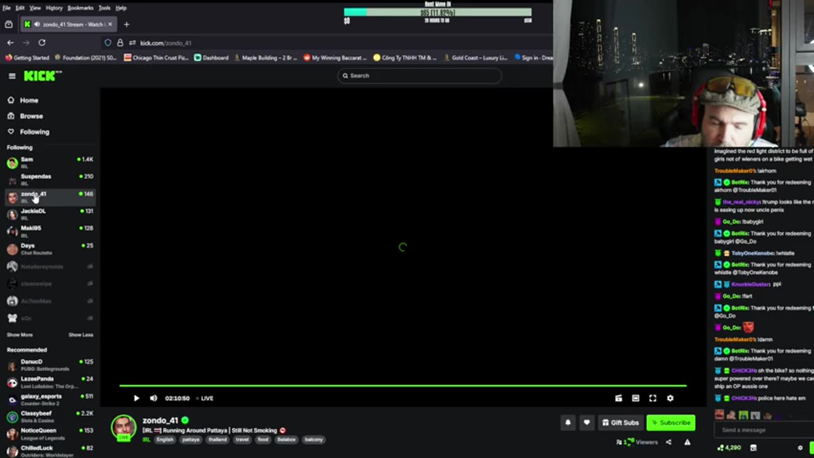Toggle notification bell for zondo_41
The image size is (814, 458).
pyautogui.click(x=568, y=422)
